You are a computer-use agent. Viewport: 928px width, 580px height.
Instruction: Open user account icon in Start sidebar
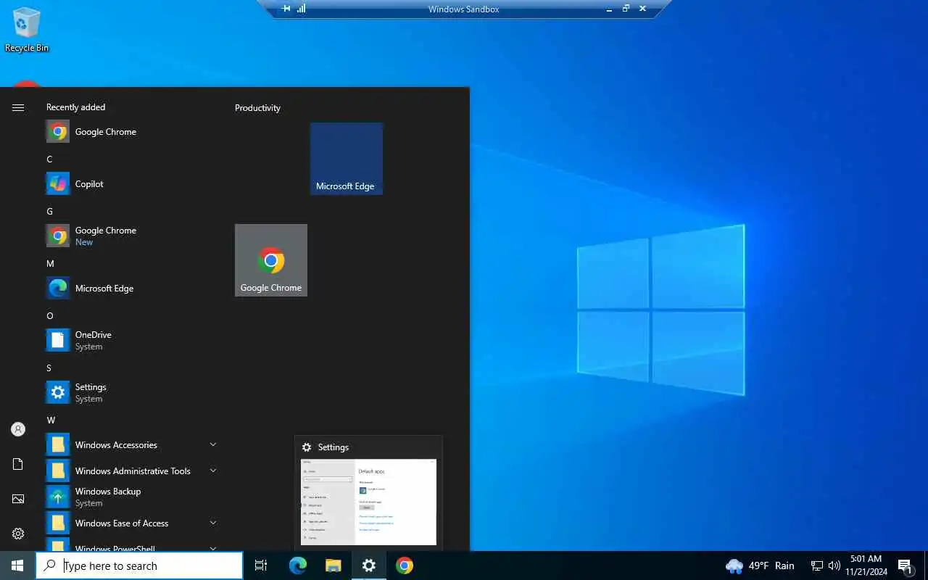(x=18, y=429)
